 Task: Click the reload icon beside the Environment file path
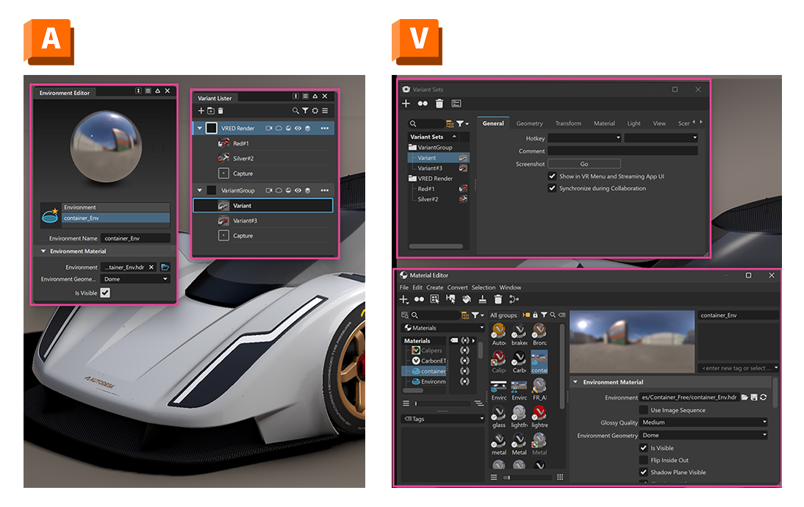pos(764,398)
